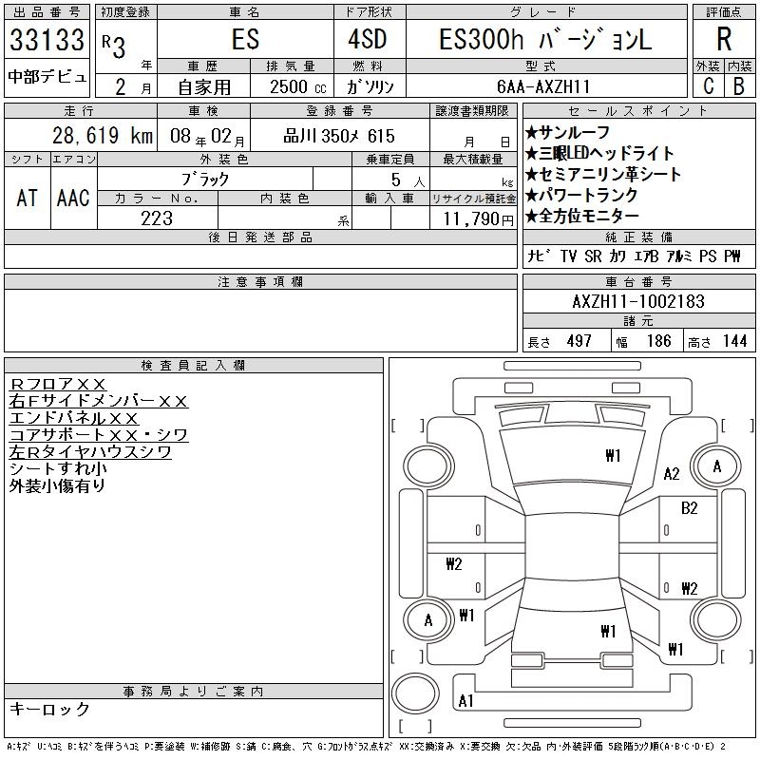The width and height of the screenshot is (760, 760).
Task: Click lot number 33133
Action: [x=47, y=40]
